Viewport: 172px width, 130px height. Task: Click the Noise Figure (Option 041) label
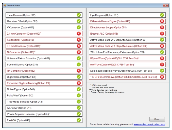tap(21, 89)
